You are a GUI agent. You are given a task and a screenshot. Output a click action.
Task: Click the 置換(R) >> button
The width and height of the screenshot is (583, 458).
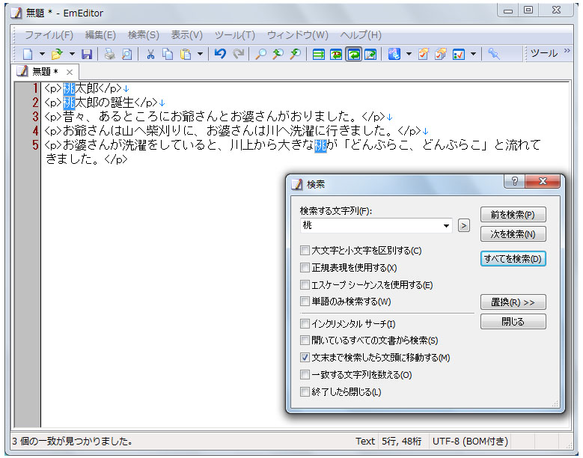[x=513, y=302]
